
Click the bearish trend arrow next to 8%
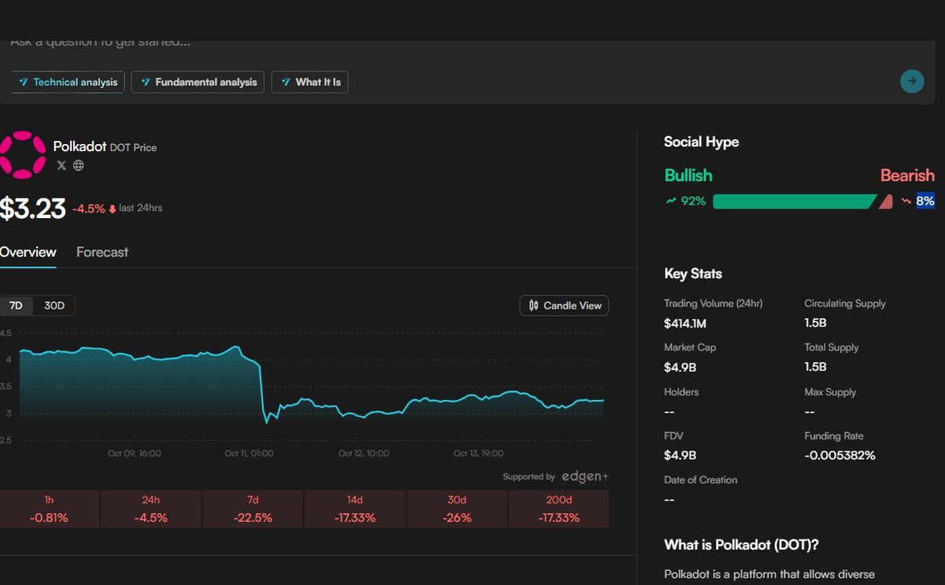click(906, 202)
